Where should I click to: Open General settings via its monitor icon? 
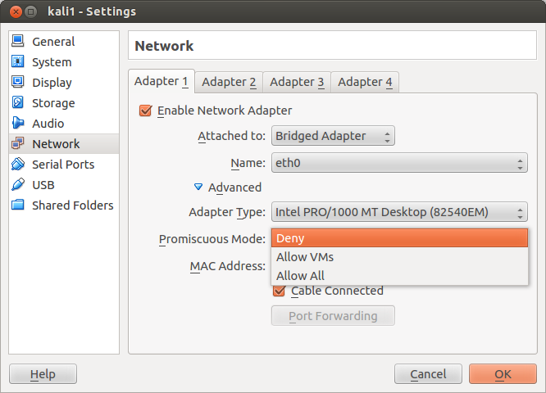point(18,41)
